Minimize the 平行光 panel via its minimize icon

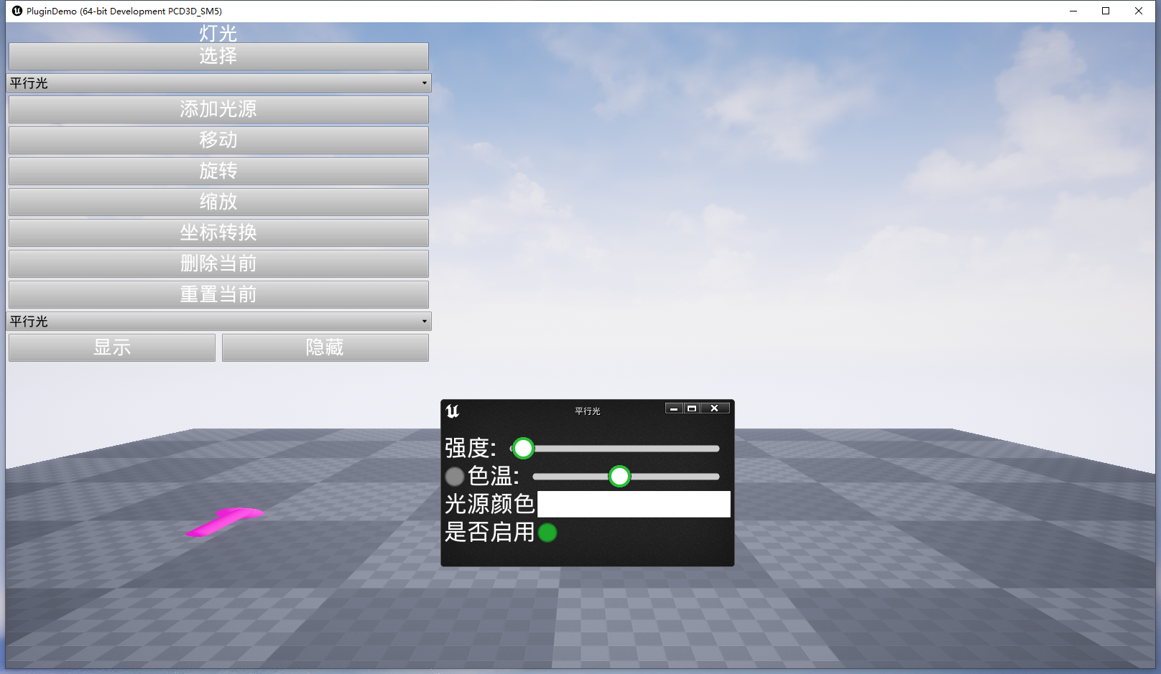point(673,408)
